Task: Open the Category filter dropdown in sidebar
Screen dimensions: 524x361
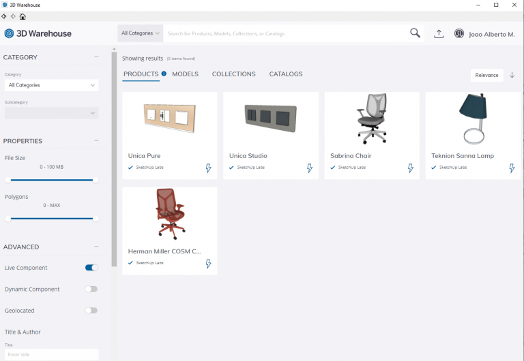Action: 51,85
